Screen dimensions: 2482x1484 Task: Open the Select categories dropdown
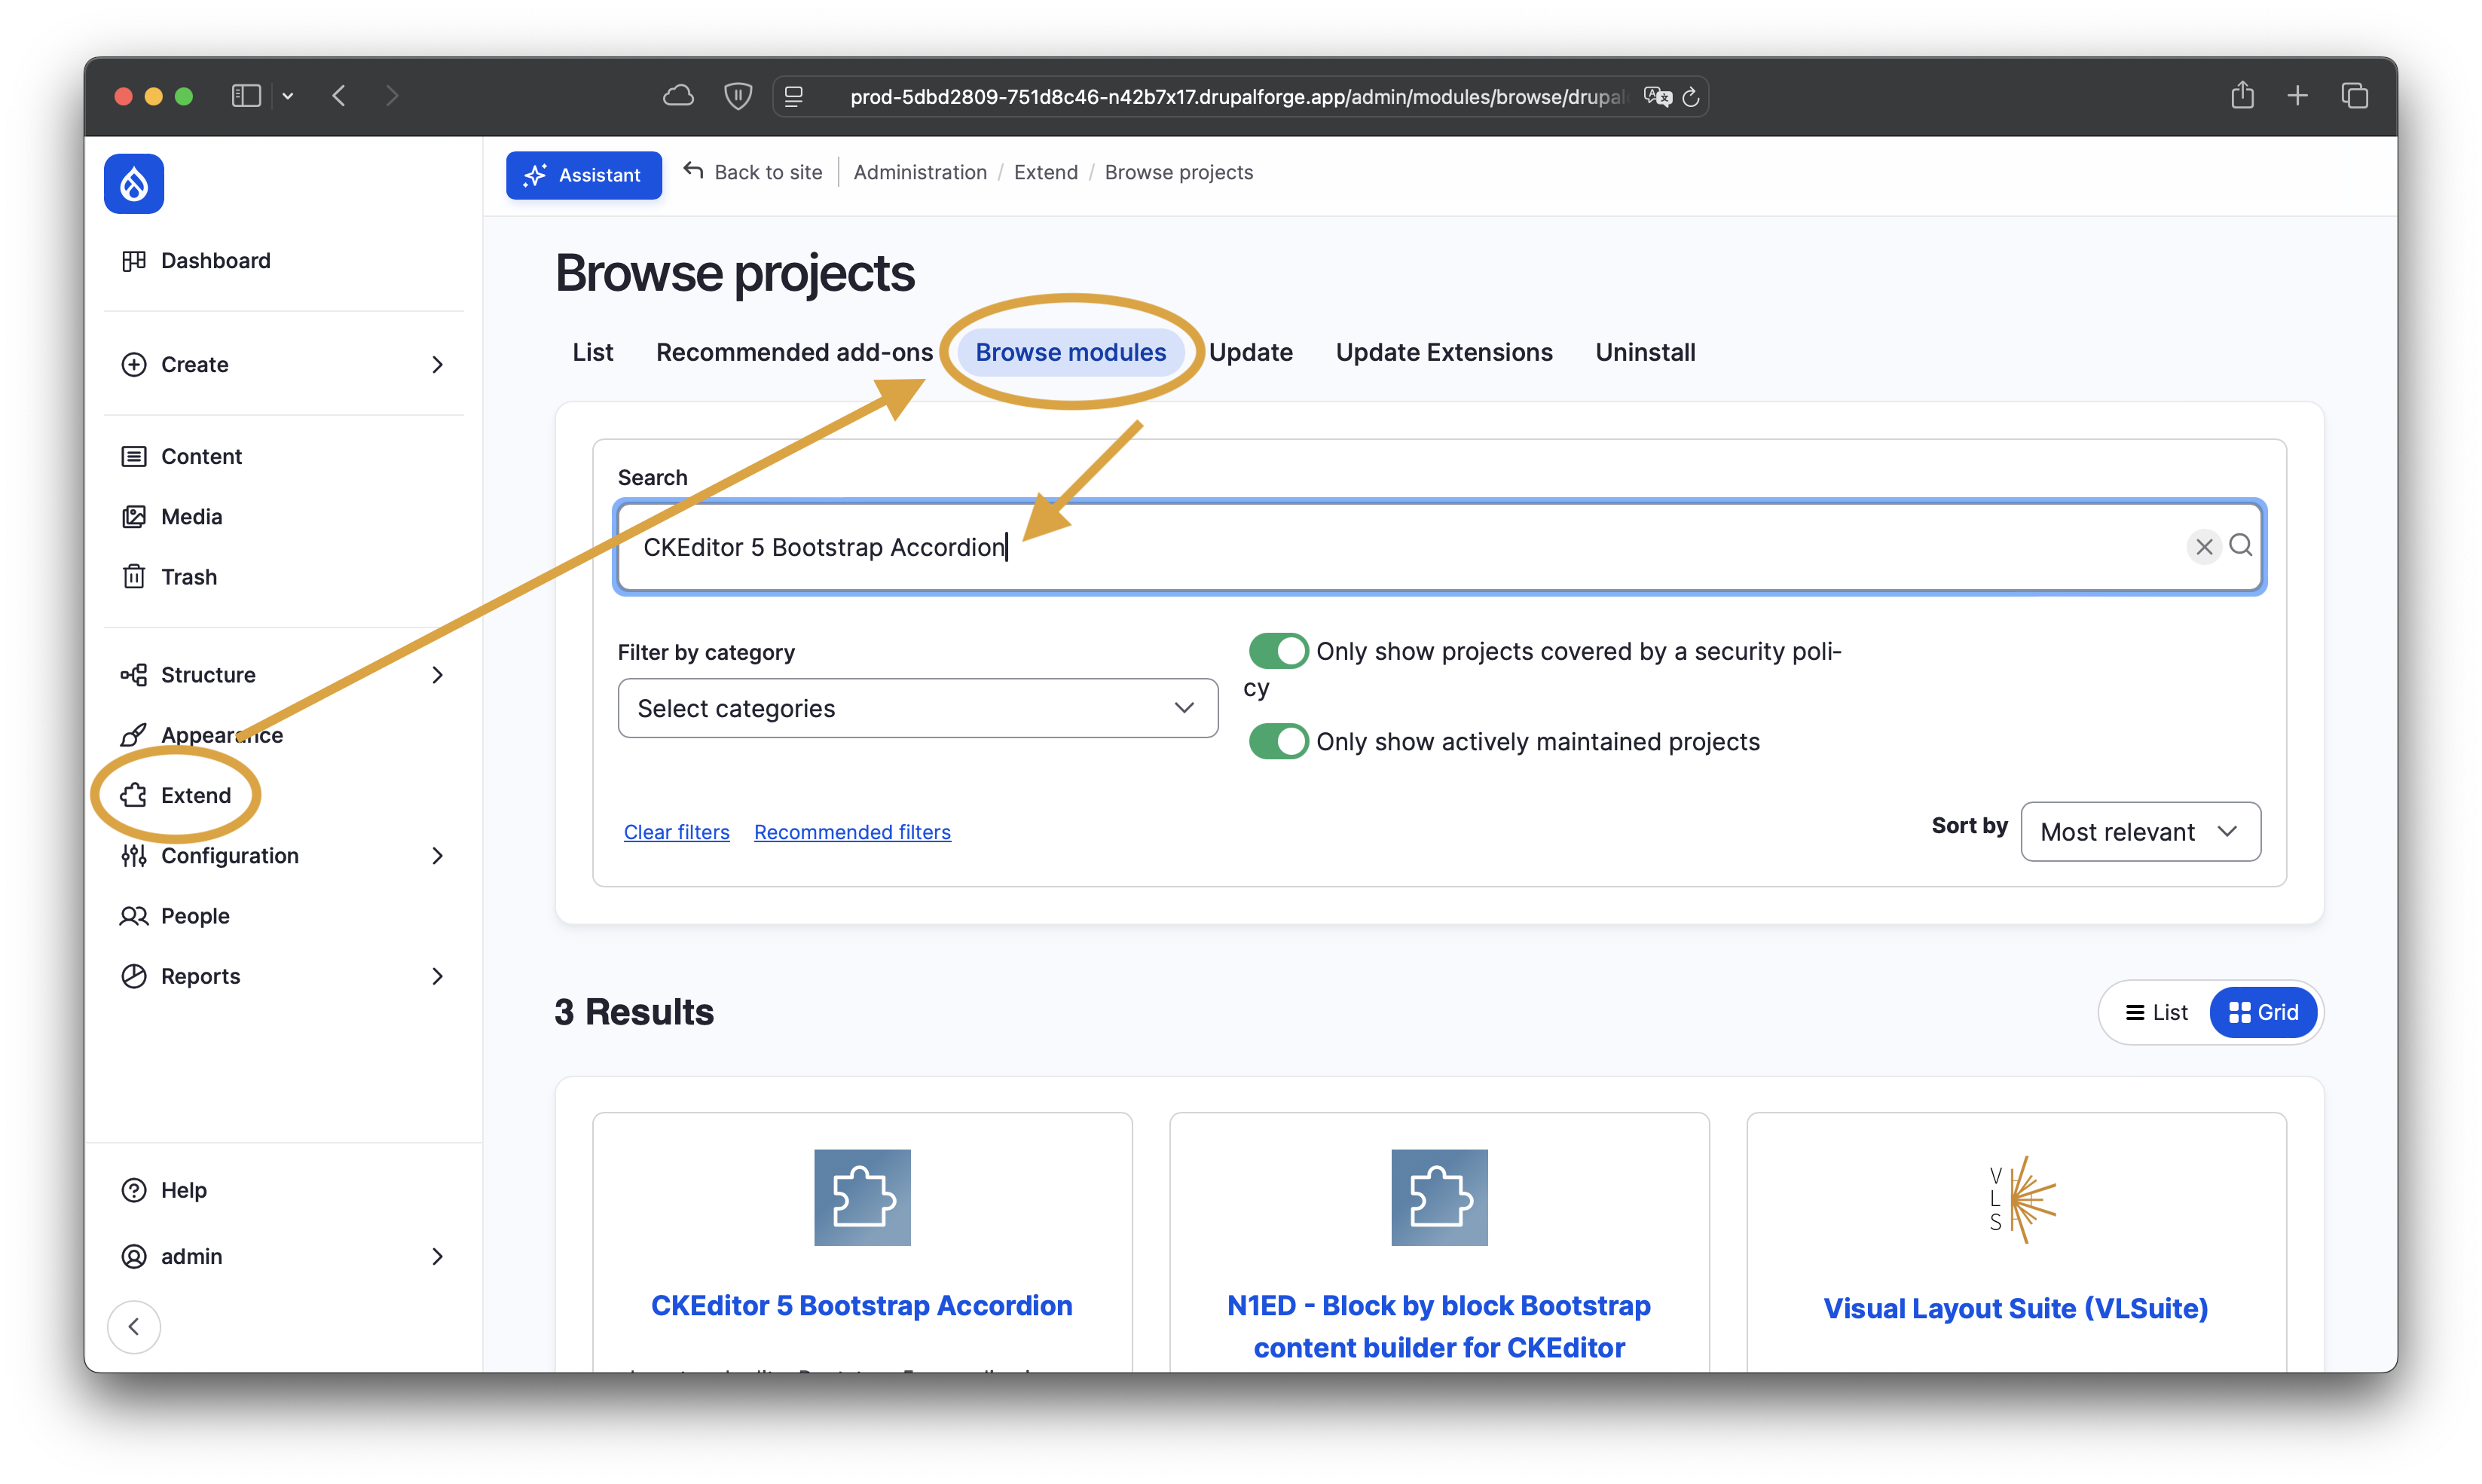[916, 708]
